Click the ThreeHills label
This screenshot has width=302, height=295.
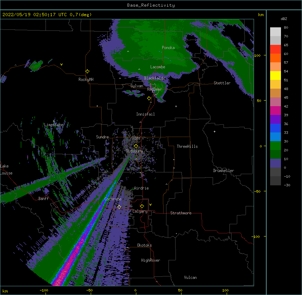(x=187, y=146)
